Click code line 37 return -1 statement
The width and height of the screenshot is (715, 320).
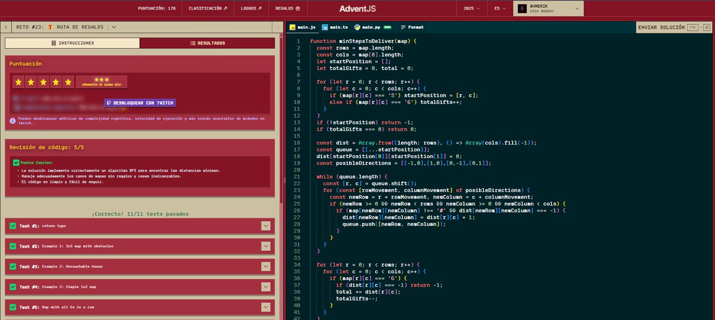[x=390, y=285]
